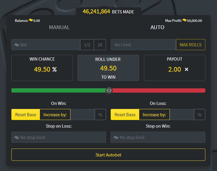Click the Stop on Loss input field
The height and width of the screenshot is (171, 217).
click(59, 137)
